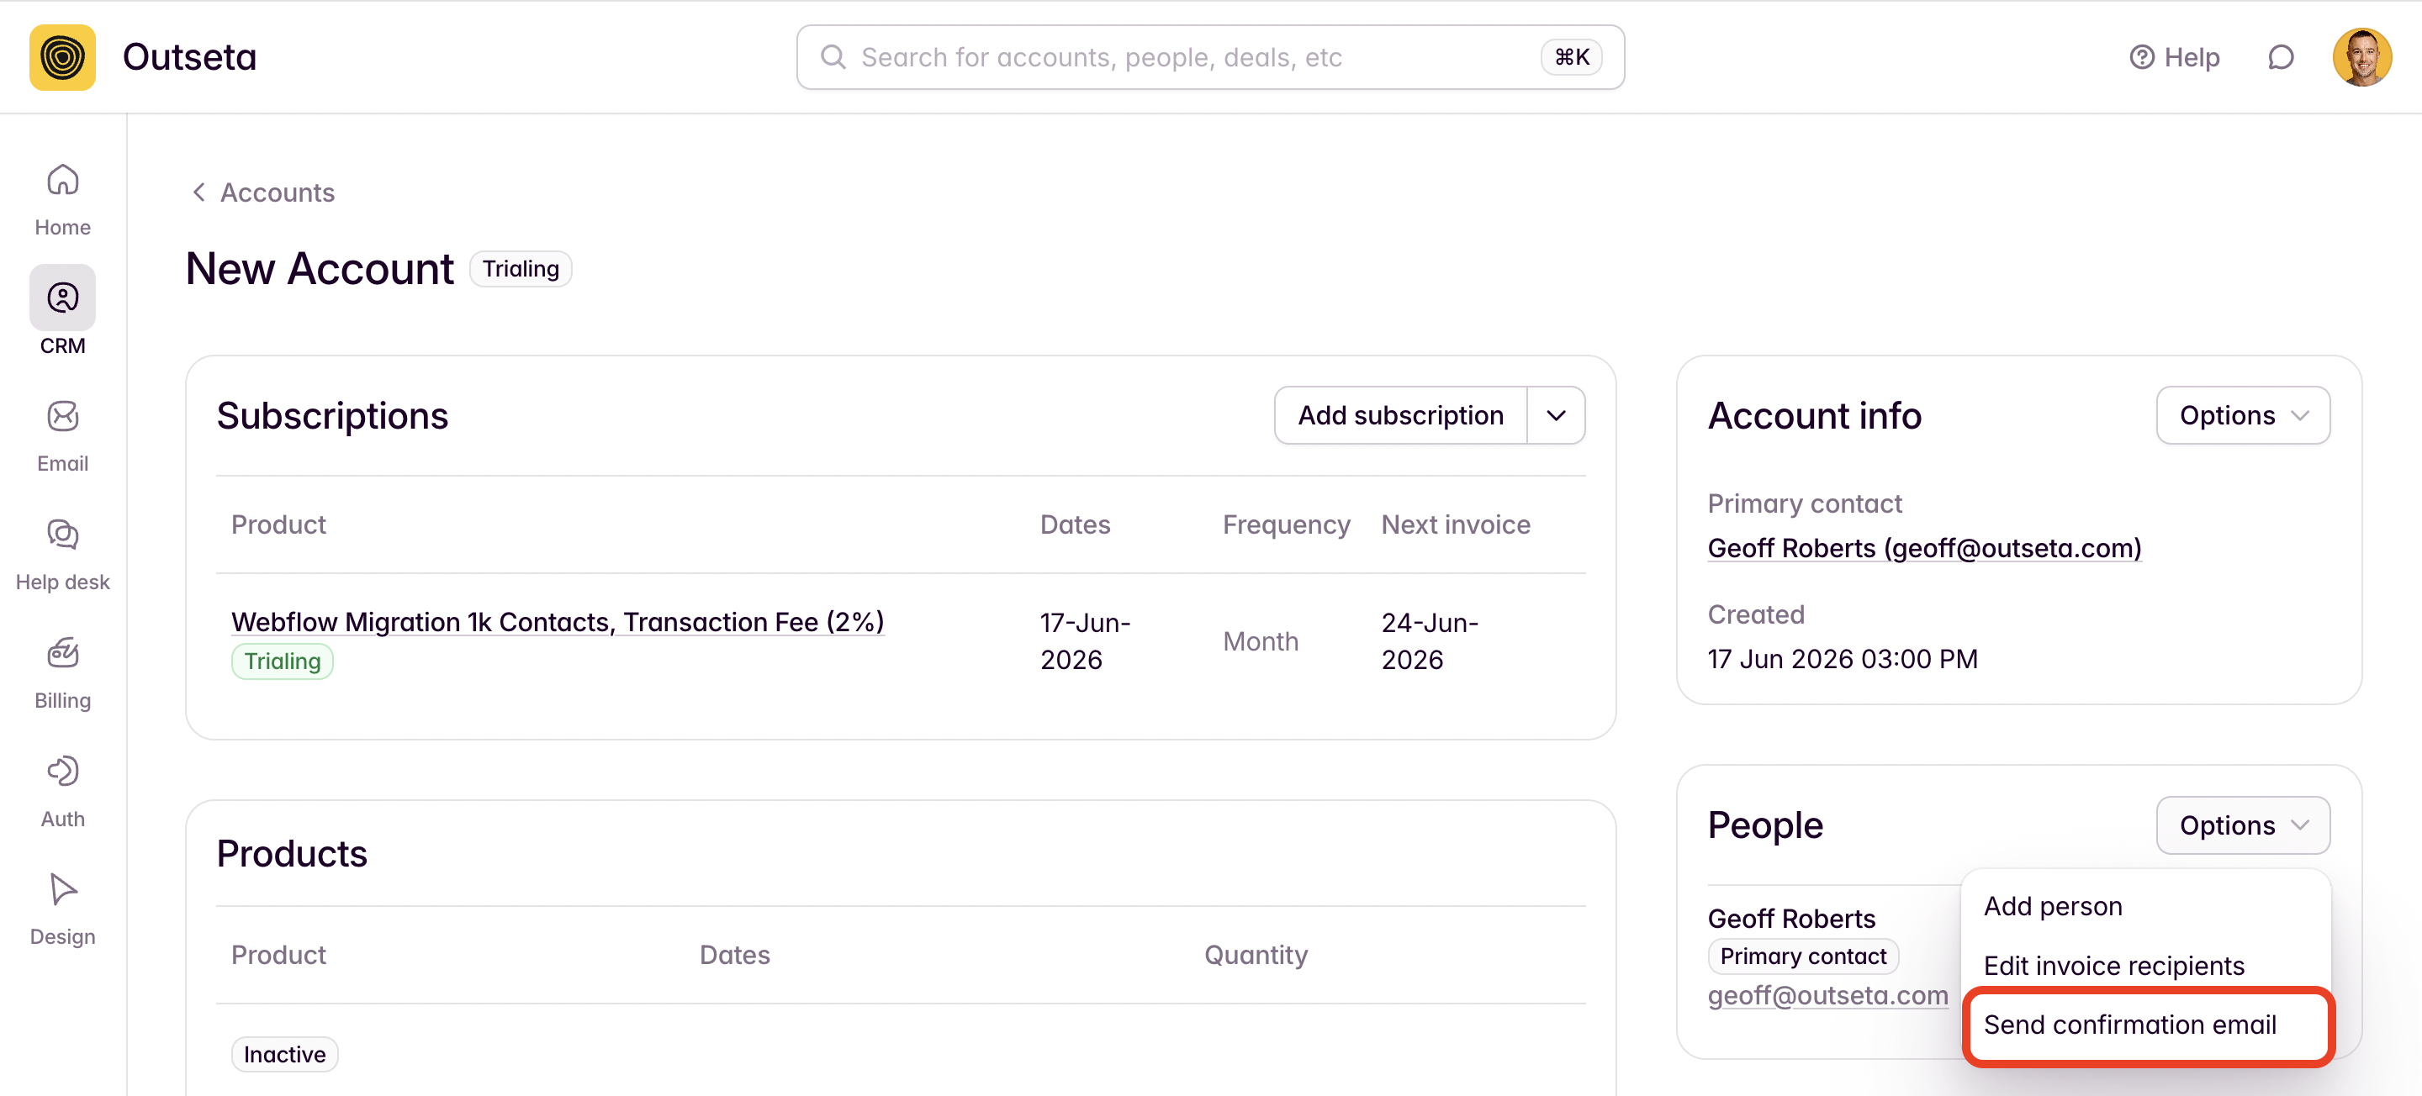
Task: Expand the Add subscription dropdown arrow
Action: [1556, 415]
